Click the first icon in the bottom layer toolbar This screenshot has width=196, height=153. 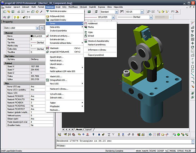point(60,134)
